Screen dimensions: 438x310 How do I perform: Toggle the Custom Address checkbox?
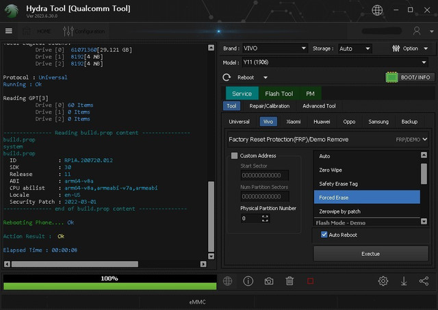click(234, 155)
